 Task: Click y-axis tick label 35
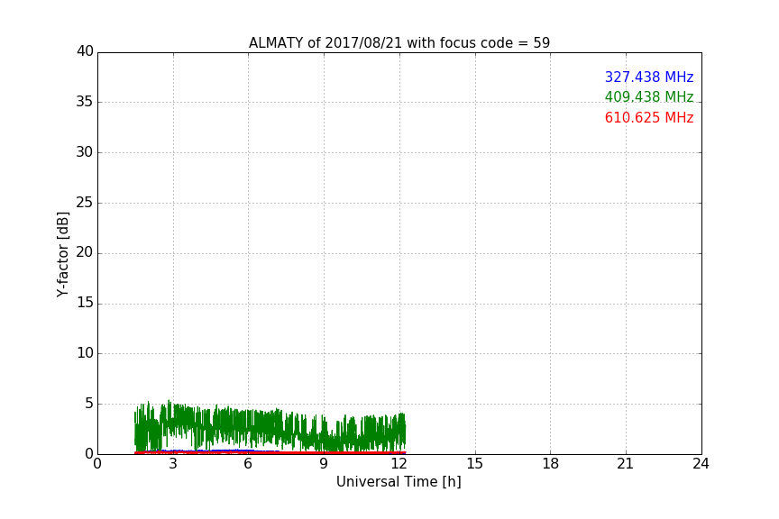[x=85, y=102]
